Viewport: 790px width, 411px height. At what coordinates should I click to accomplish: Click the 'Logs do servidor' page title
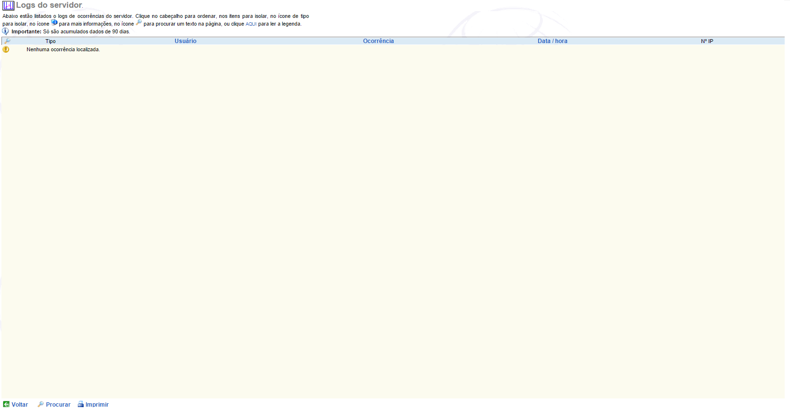tap(49, 5)
